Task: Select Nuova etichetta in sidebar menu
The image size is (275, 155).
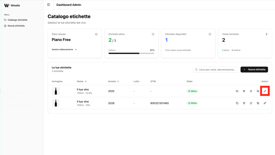Action: click(16, 26)
